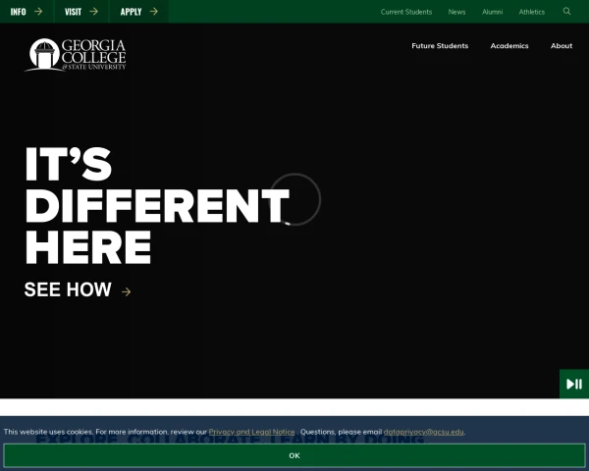Image resolution: width=589 pixels, height=471 pixels.
Task: Expand the Academics menu
Action: 509,46
